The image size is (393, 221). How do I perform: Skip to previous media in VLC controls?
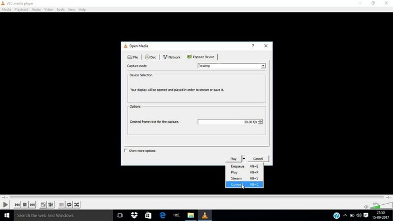click(x=17, y=205)
